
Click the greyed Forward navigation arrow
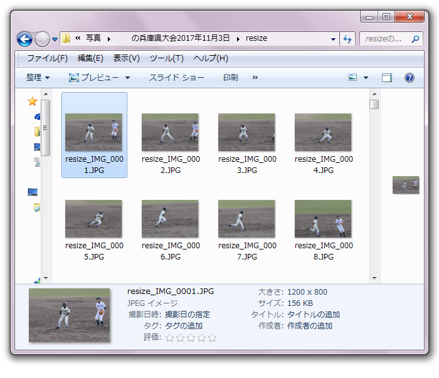click(42, 39)
